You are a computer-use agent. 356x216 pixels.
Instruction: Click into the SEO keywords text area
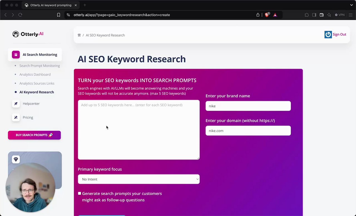(139, 130)
